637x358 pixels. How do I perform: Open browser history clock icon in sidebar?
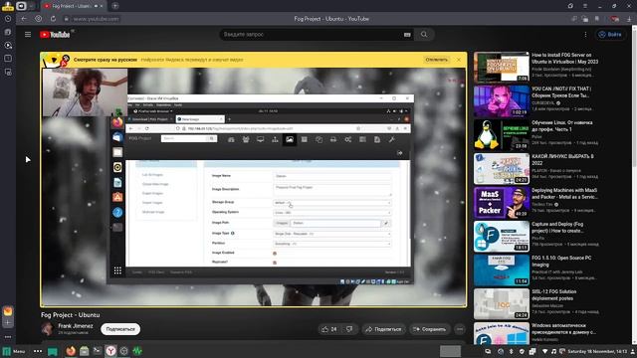click(x=8, y=19)
